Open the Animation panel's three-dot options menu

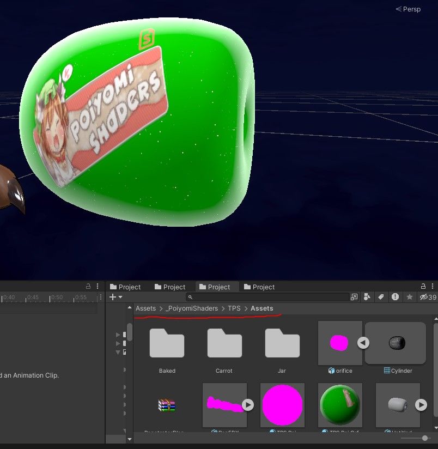click(98, 286)
